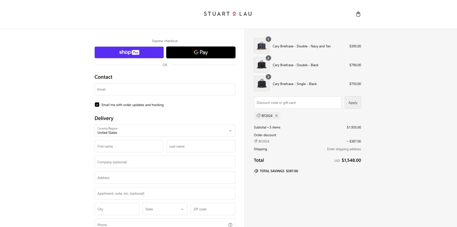Focus the Email input field
Viewport: 457px width, 227px height.
165,89
